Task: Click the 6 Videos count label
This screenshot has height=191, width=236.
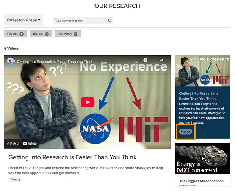Action: (11, 49)
